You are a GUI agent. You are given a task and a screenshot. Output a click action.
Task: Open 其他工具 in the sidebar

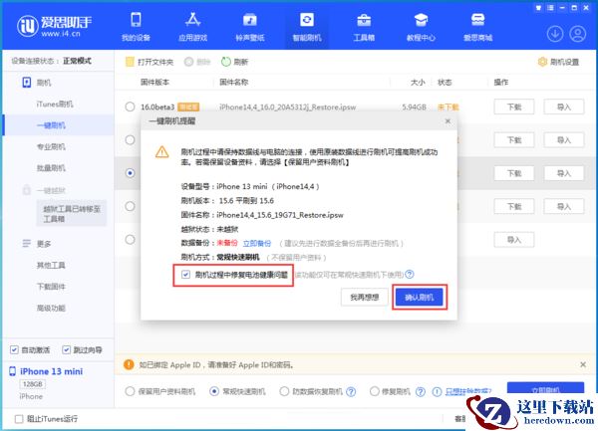pos(51,266)
